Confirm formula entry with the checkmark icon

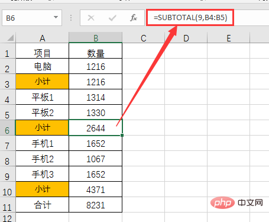112,18
